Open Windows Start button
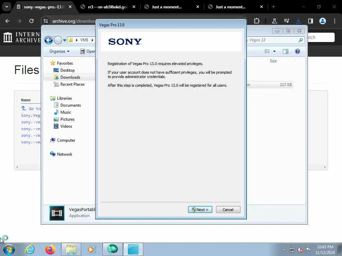Image resolution: width=342 pixels, height=256 pixels. pyautogui.click(x=9, y=249)
